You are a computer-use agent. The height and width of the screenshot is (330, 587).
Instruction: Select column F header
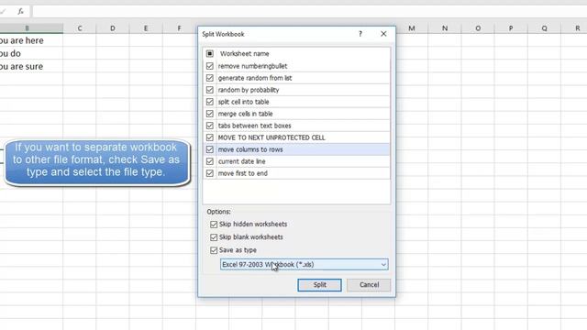(x=179, y=28)
